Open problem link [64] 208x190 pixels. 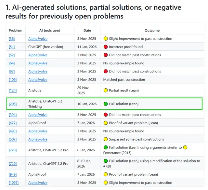click(12, 63)
